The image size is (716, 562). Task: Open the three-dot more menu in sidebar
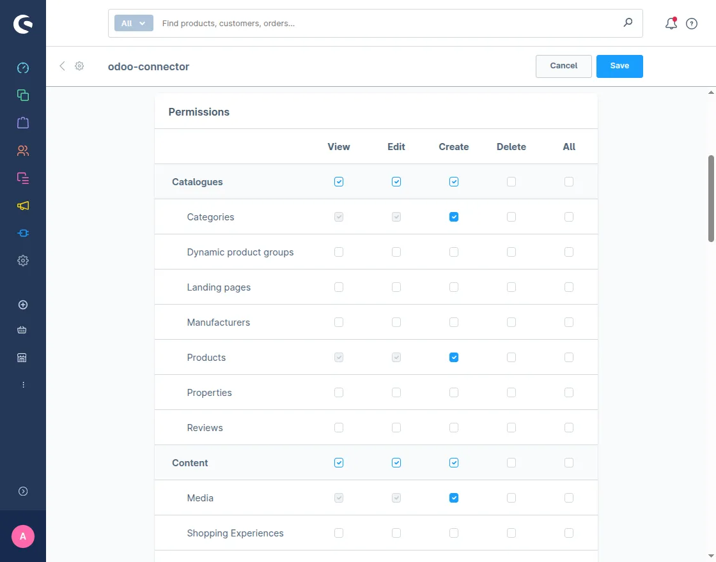[23, 385]
